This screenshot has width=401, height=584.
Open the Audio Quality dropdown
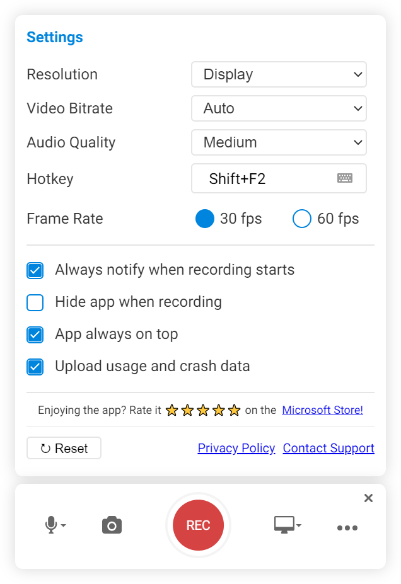(279, 142)
